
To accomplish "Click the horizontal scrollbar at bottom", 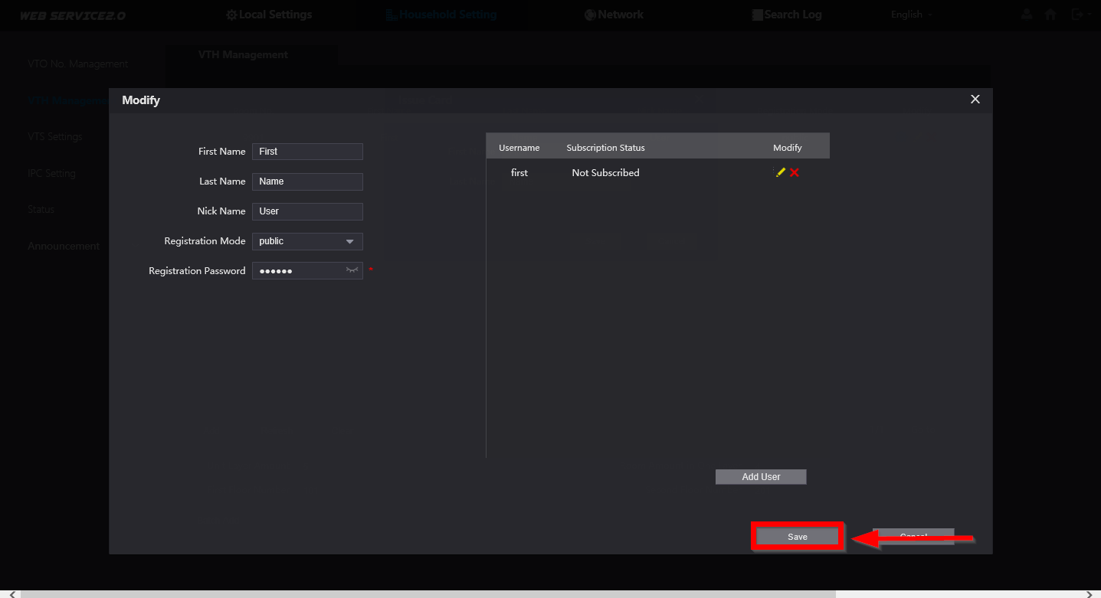I will tap(428, 594).
